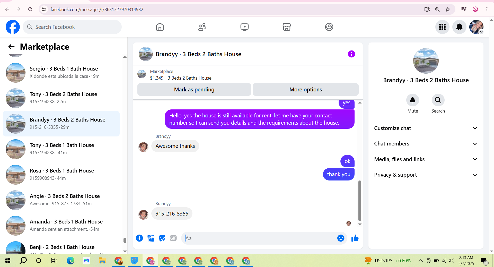Click Brandyy's avatar beside phone number message
Screen dimensions: 494x267
[x=143, y=214]
